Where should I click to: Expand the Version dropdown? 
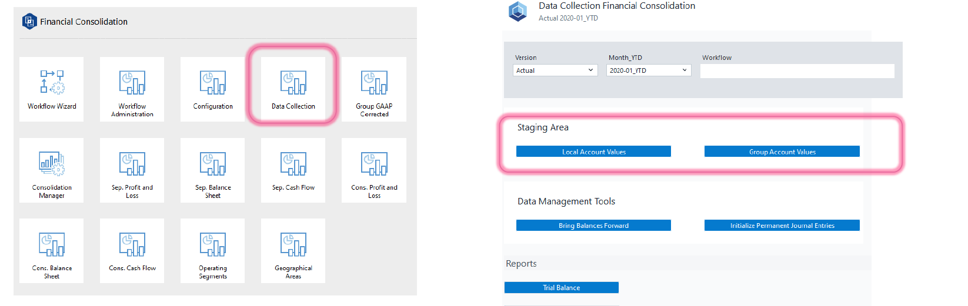[555, 70]
